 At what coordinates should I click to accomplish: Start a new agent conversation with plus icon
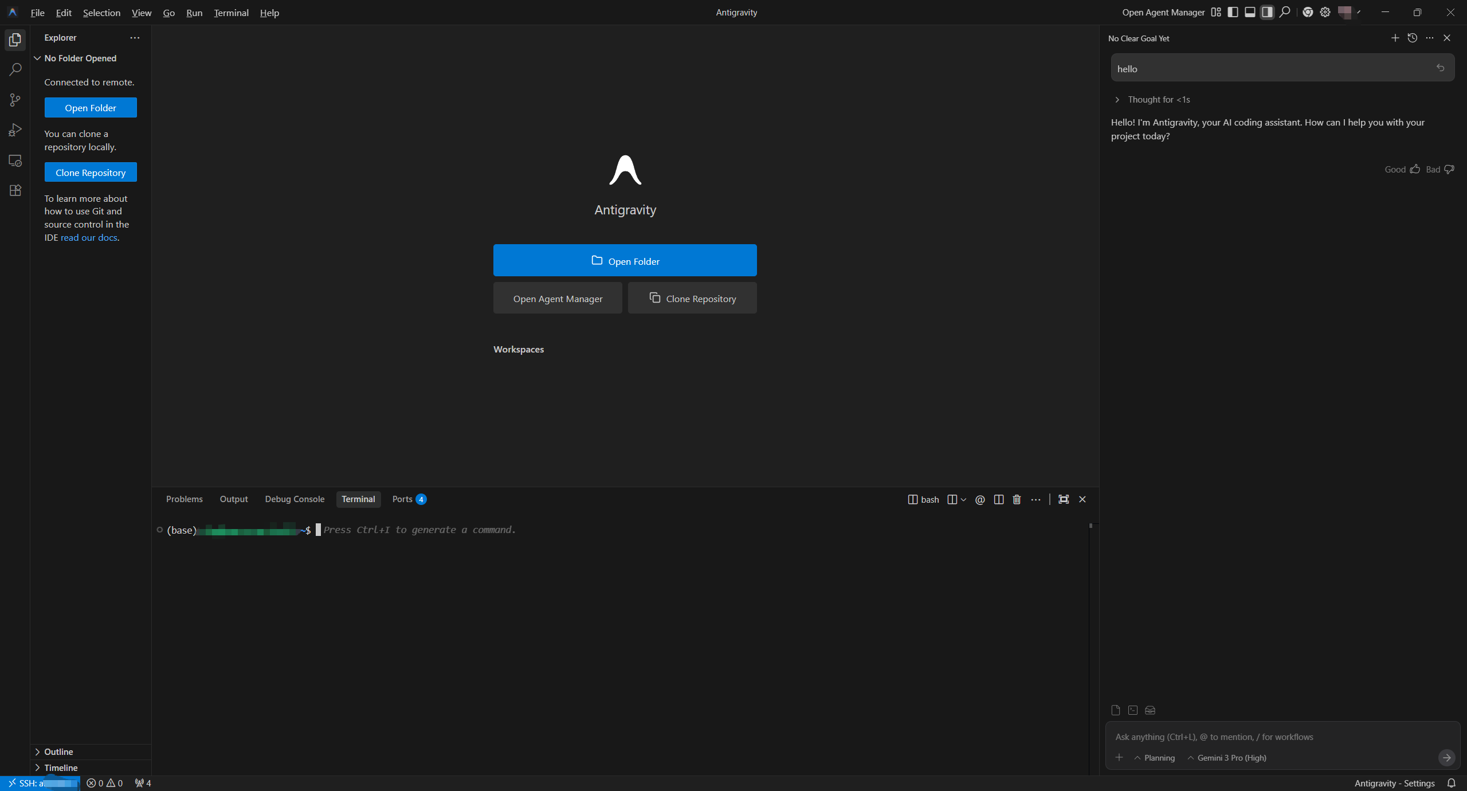[x=1395, y=38]
